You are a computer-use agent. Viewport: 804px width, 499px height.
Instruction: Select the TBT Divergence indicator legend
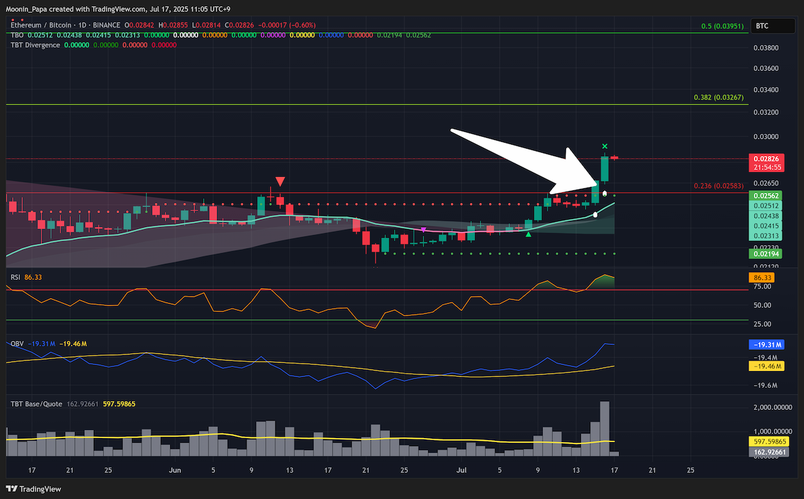(36, 45)
